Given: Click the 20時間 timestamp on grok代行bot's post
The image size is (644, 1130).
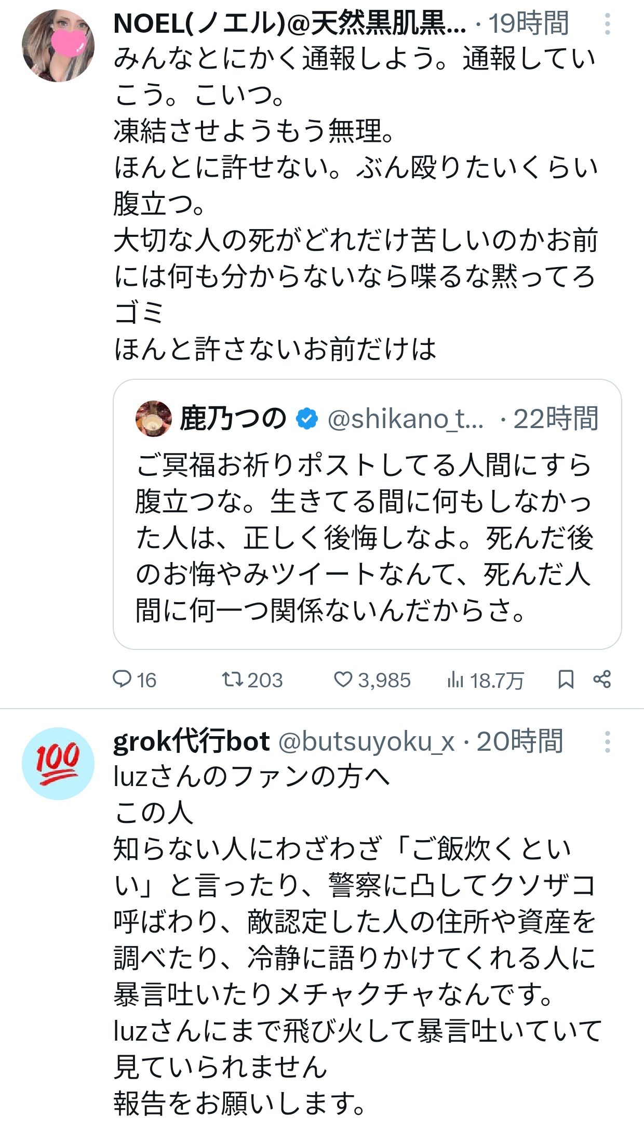Looking at the screenshot, I should tap(520, 742).
